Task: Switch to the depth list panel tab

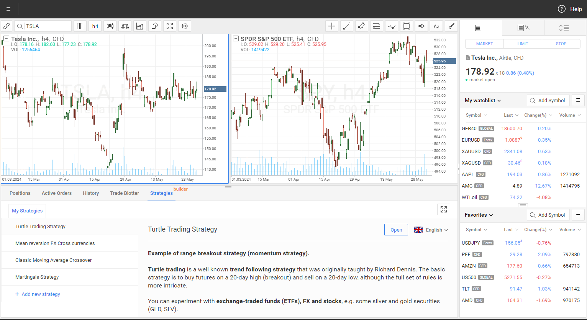Action: tap(564, 28)
